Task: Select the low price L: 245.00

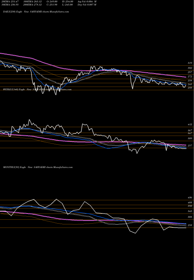Action: 68,5
